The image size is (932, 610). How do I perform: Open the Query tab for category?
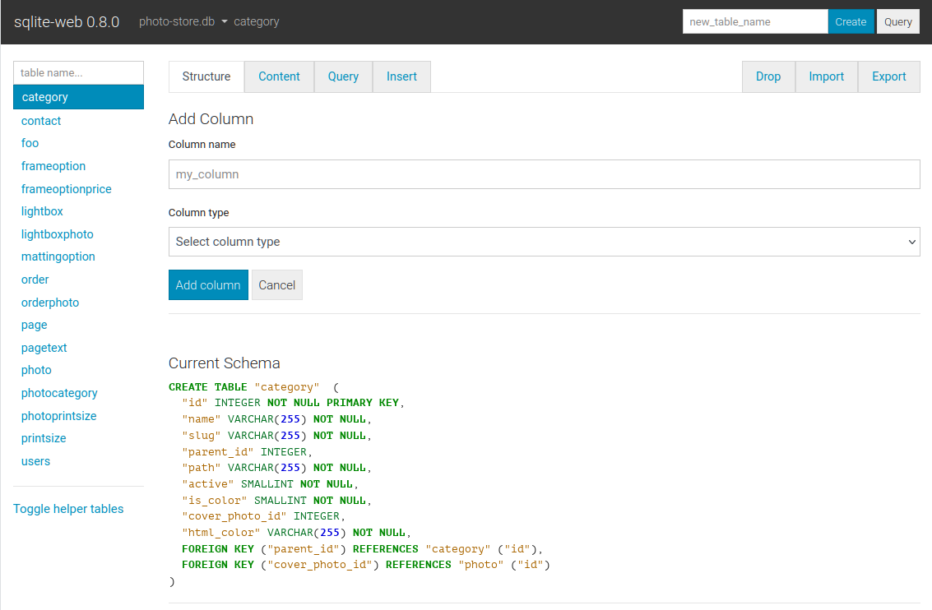(x=343, y=76)
